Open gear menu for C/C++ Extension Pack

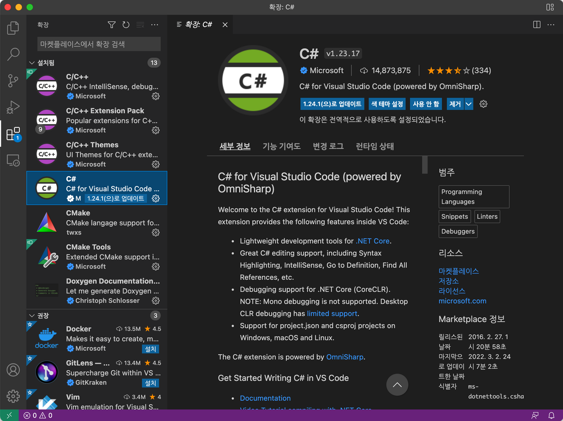coord(156,130)
